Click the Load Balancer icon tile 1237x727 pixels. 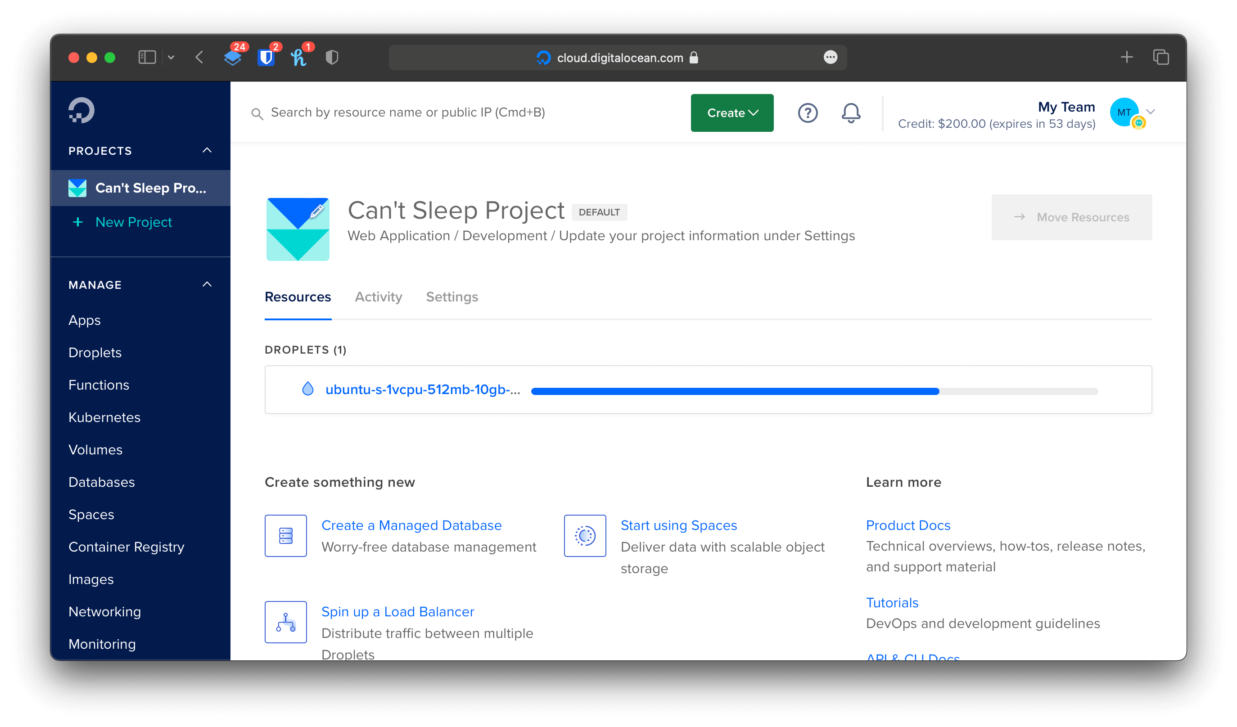tap(286, 622)
